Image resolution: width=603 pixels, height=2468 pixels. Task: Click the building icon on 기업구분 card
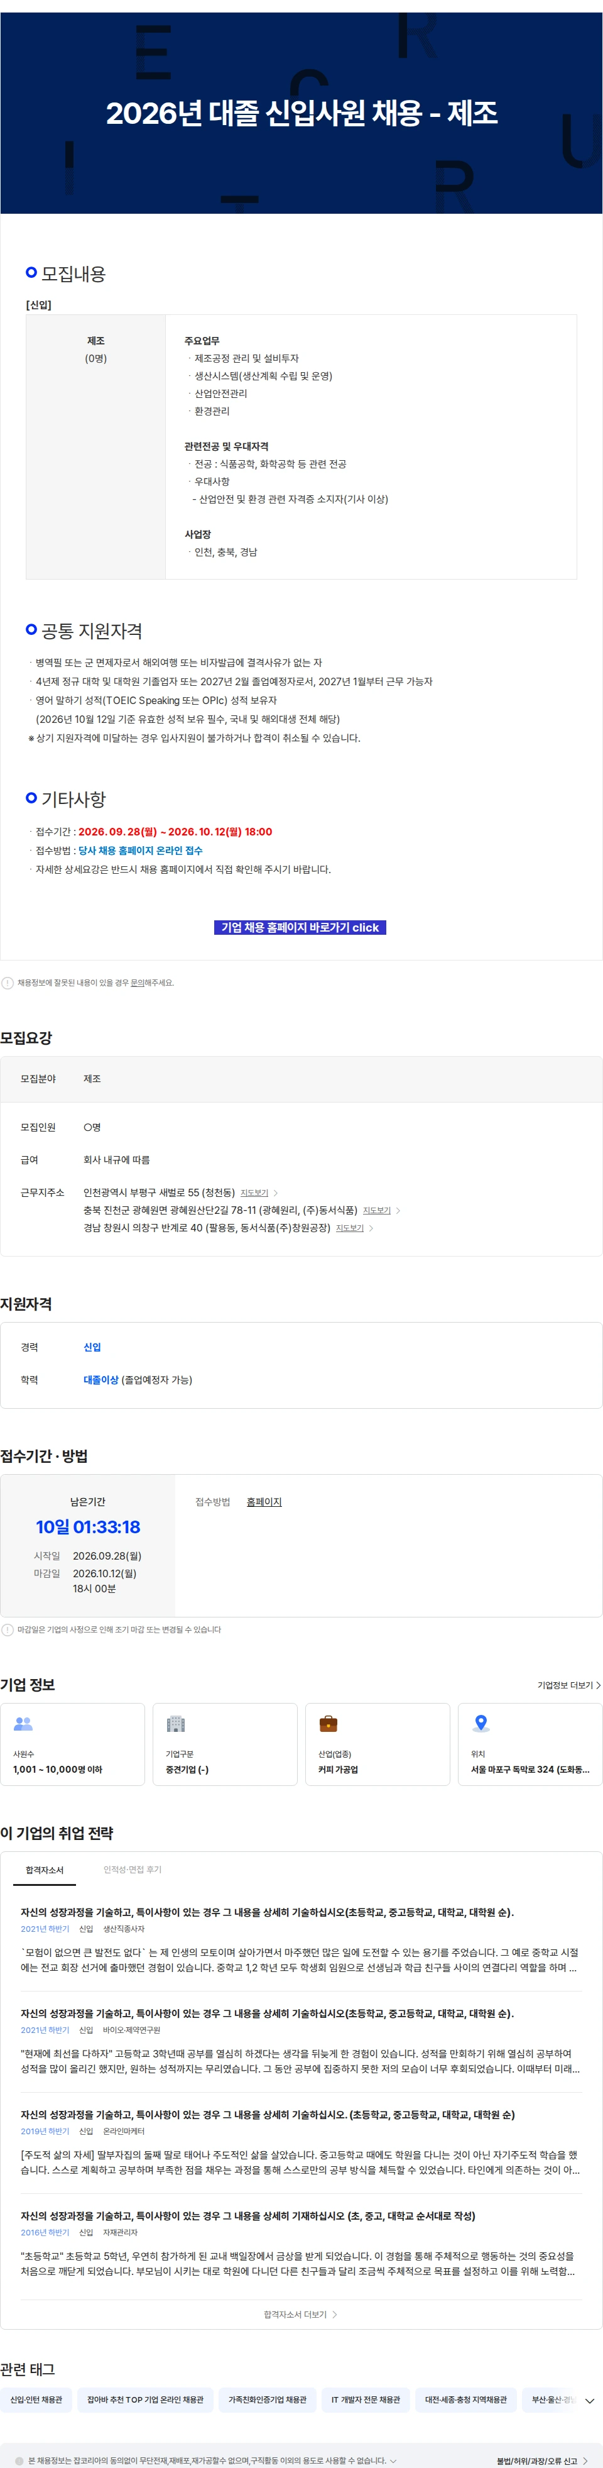point(175,1724)
